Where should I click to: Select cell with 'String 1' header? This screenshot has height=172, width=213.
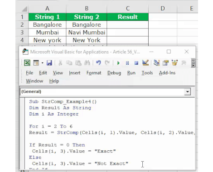point(47,17)
